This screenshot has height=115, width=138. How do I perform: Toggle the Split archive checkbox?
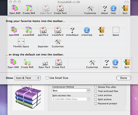[96, 99]
